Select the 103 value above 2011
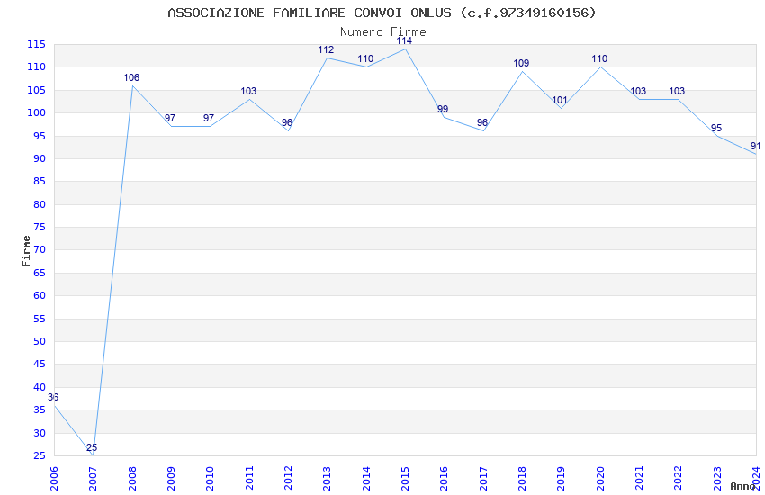 [x=248, y=91]
